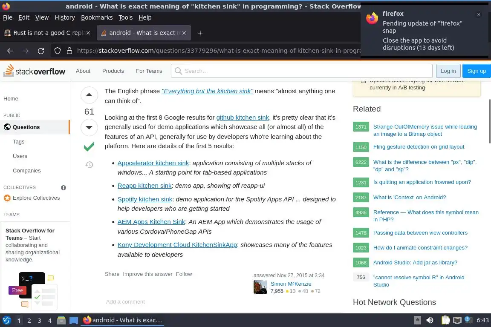Click 'Improve this answer'
This screenshot has height=327, width=491.
(147, 274)
